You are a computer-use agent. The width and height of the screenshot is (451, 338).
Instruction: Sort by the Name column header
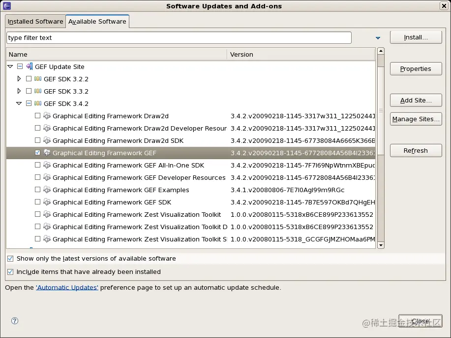117,55
